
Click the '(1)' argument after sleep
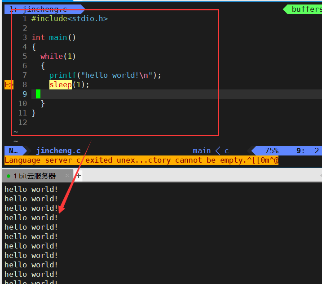click(x=79, y=84)
